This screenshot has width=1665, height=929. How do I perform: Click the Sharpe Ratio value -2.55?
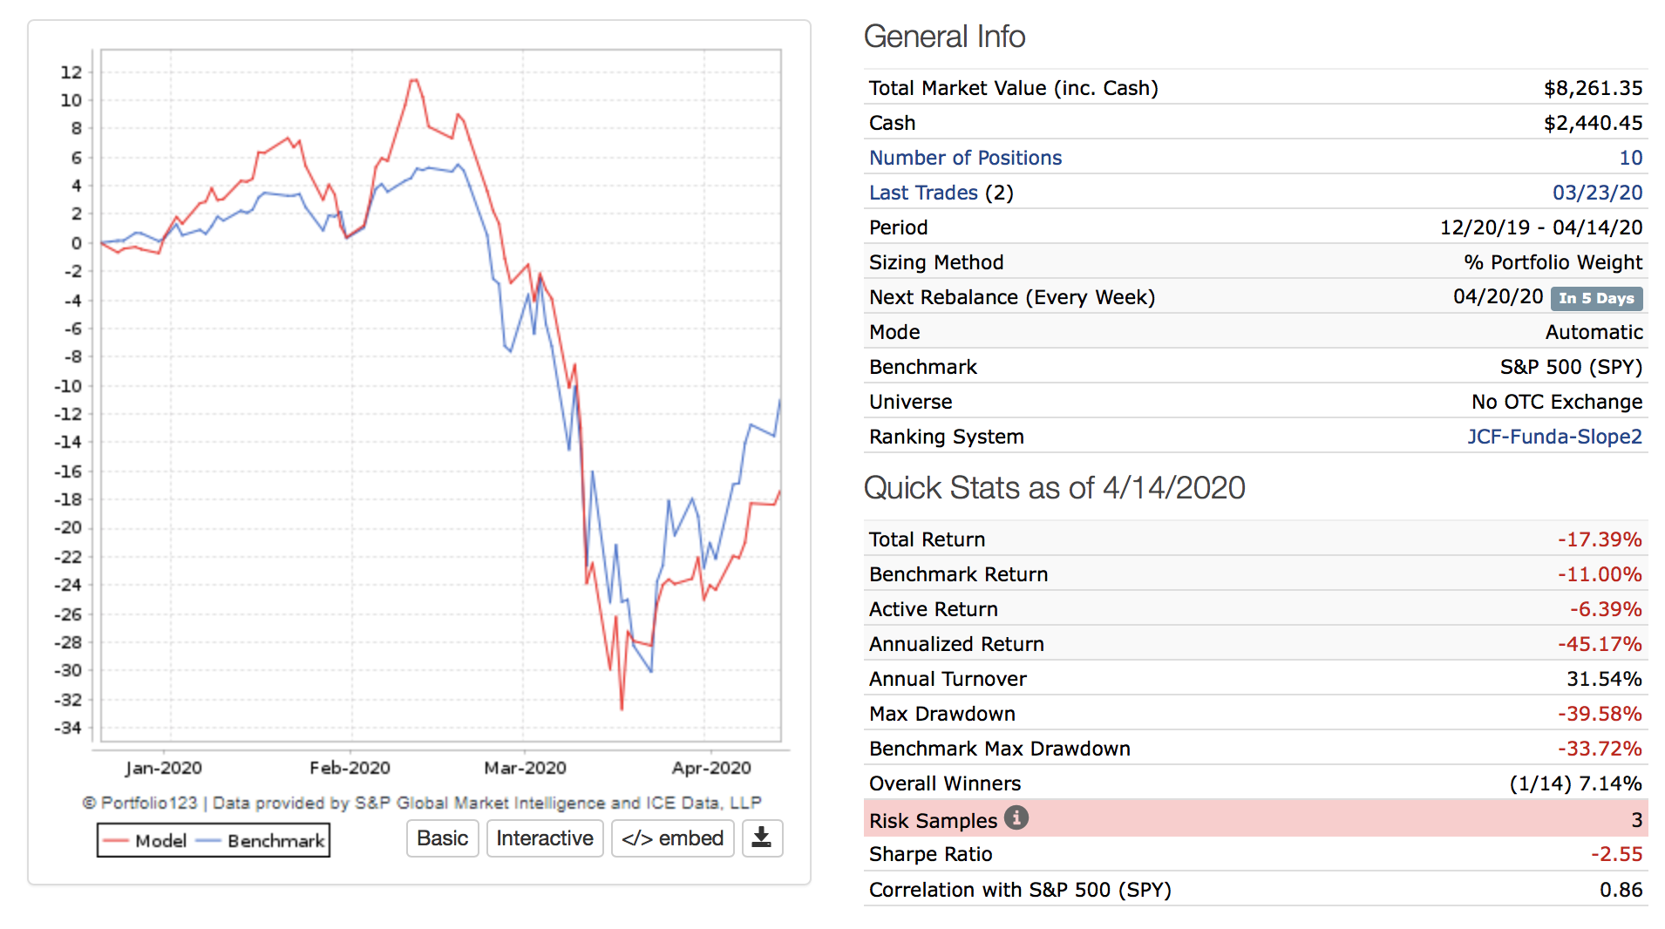coord(1616,854)
